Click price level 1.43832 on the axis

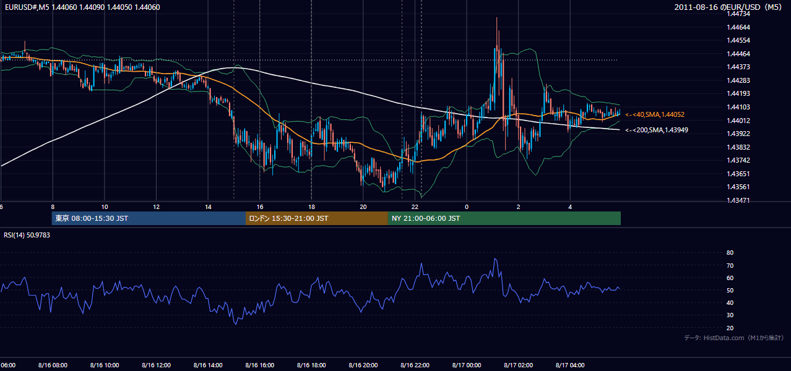click(x=738, y=147)
